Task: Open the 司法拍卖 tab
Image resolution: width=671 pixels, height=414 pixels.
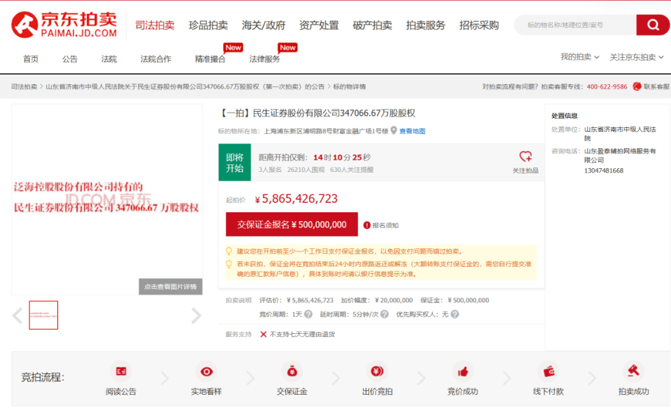Action: pos(155,25)
